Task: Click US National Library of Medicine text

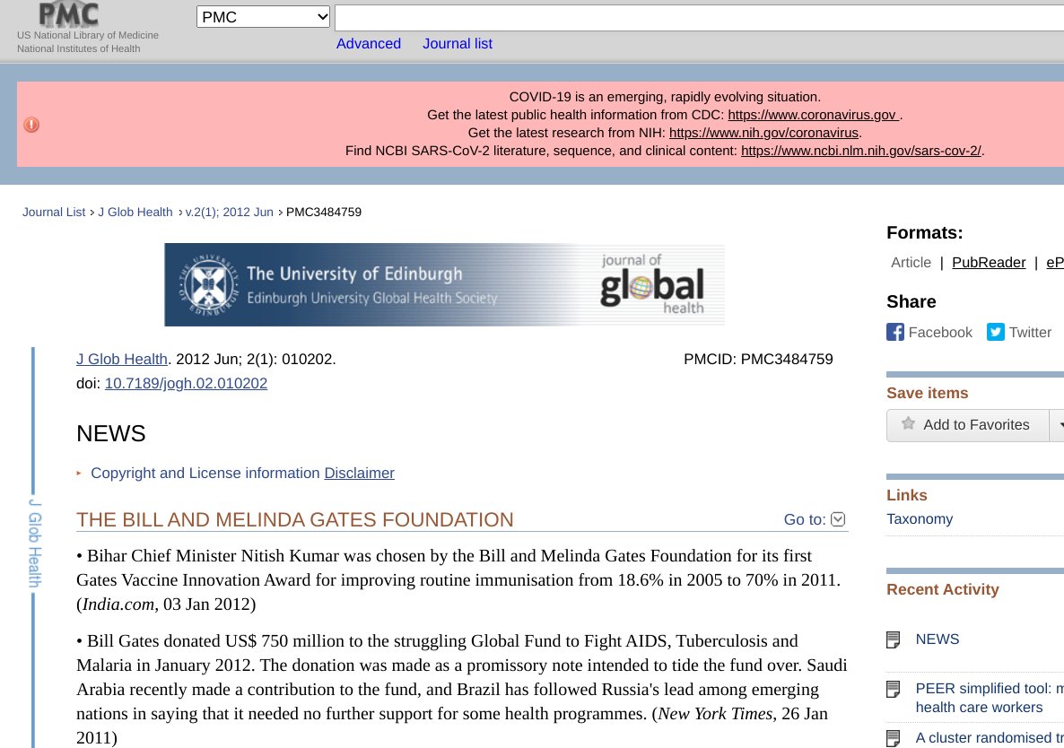Action: pos(88,35)
